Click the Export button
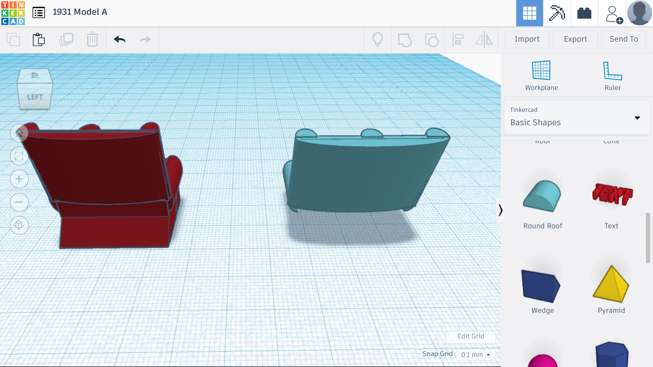The width and height of the screenshot is (653, 367). click(576, 39)
